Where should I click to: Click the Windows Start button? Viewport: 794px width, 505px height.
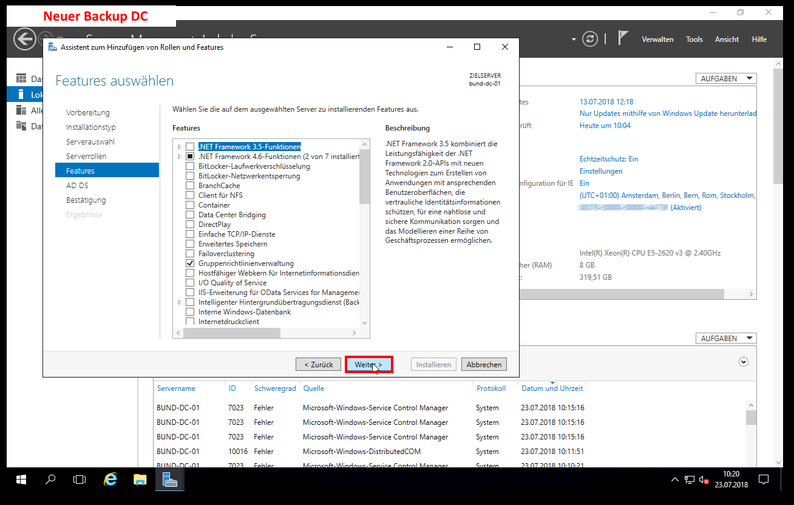[x=21, y=480]
